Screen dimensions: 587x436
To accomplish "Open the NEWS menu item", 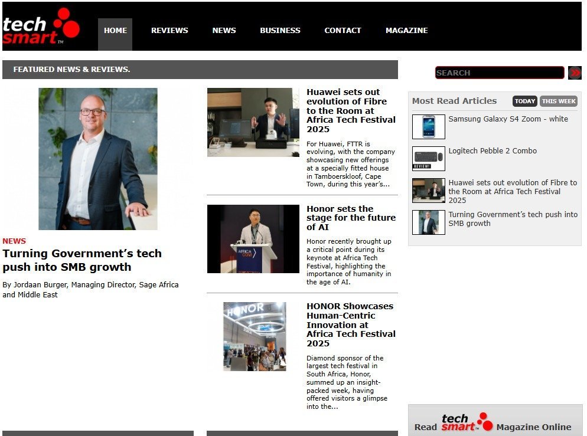I will [224, 30].
